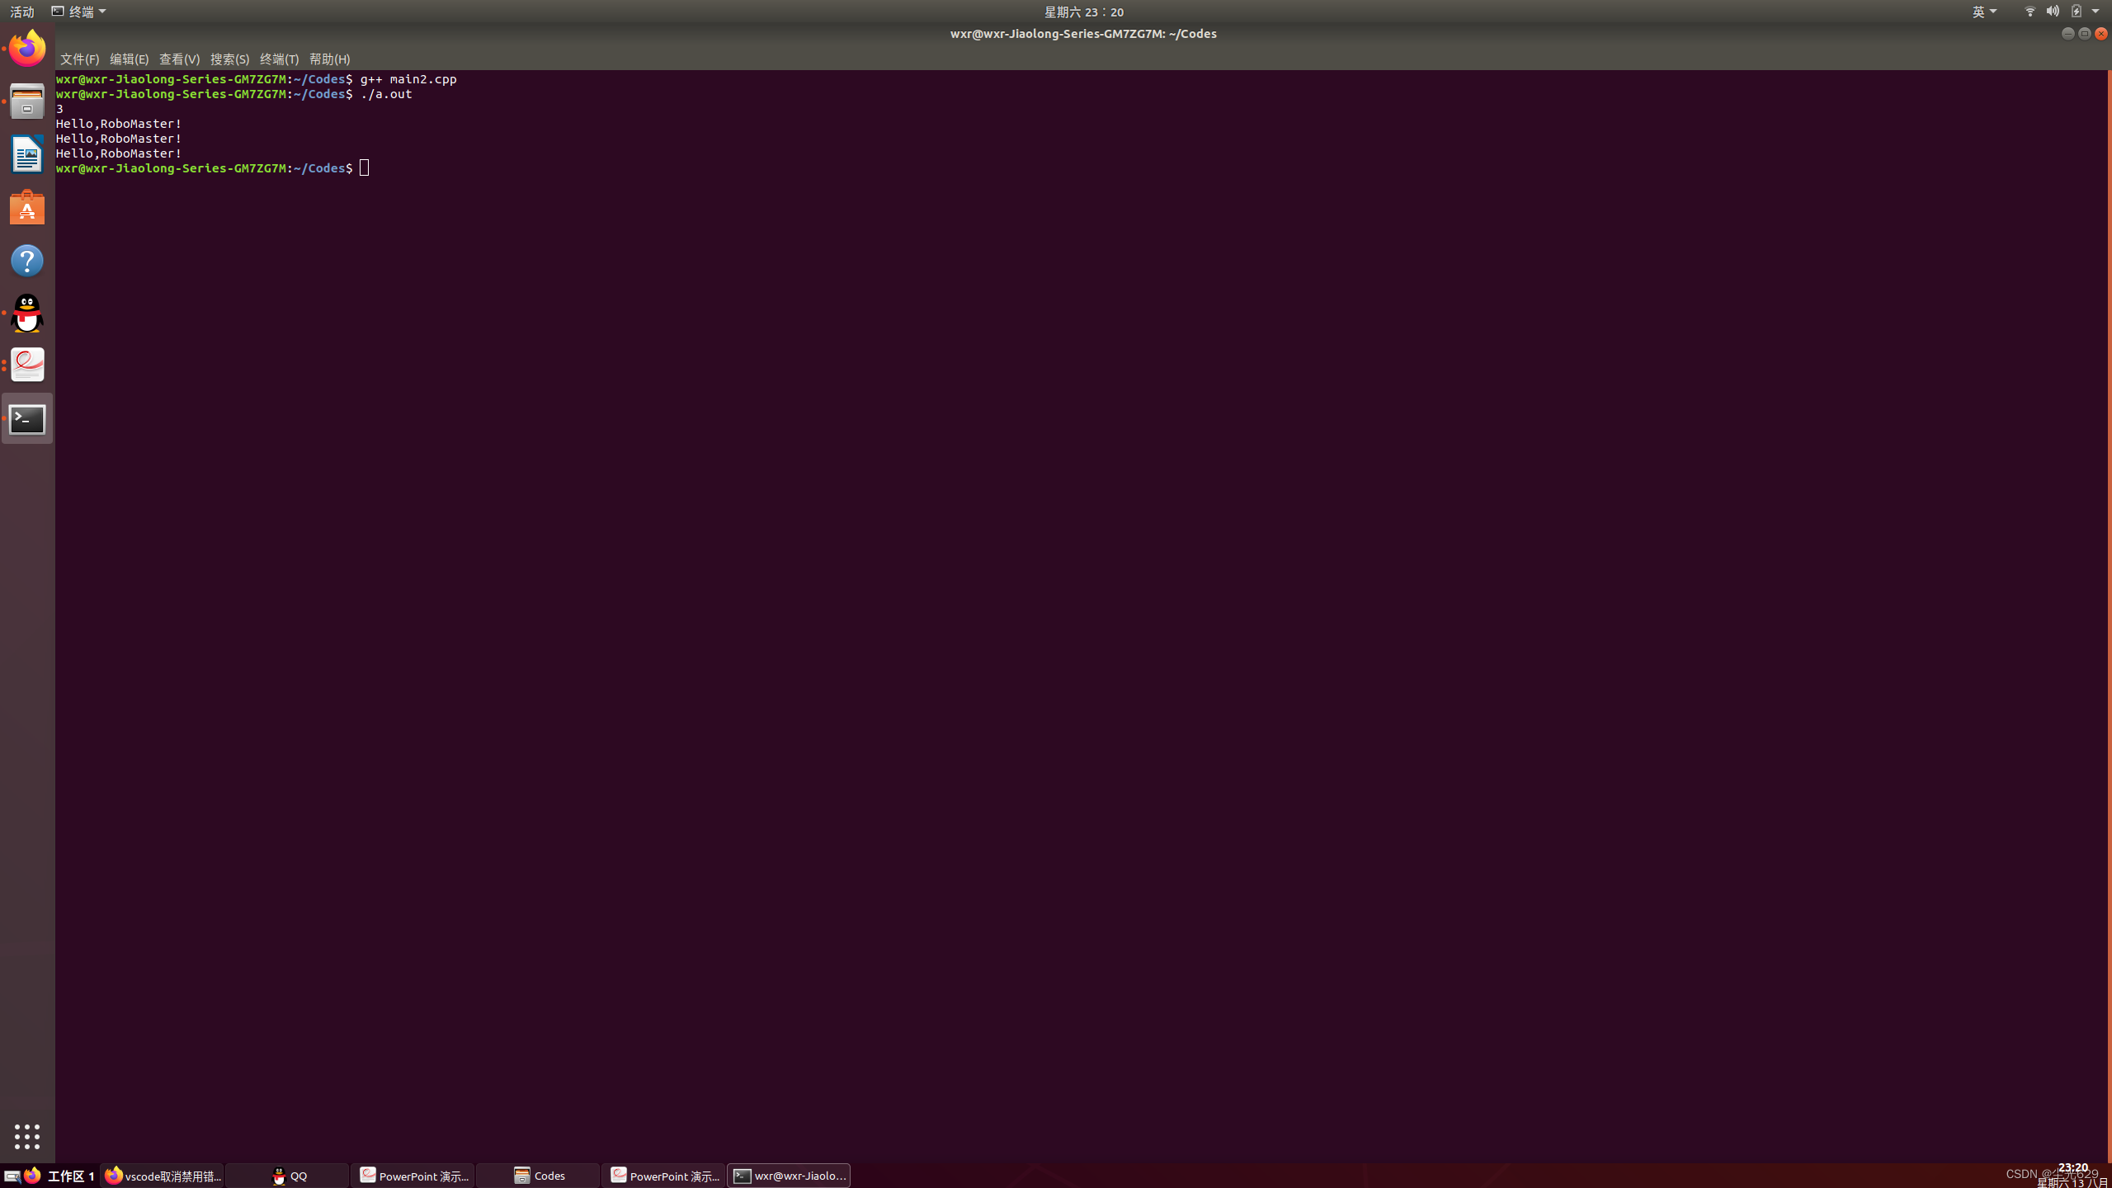Open the clock 星期六 23:20 calendar

point(1083,12)
